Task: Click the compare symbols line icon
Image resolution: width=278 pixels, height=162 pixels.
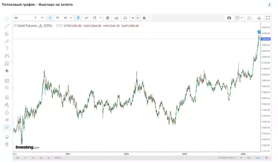Action: click(x=86, y=18)
